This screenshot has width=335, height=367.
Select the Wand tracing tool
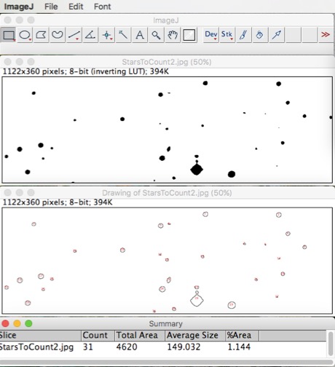(123, 35)
